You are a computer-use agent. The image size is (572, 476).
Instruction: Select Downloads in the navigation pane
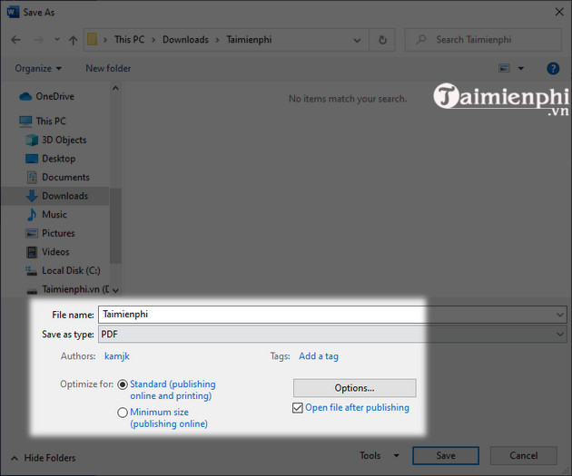tap(65, 196)
